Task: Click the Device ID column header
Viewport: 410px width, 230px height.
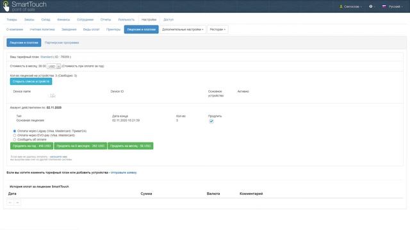Action: point(117,91)
